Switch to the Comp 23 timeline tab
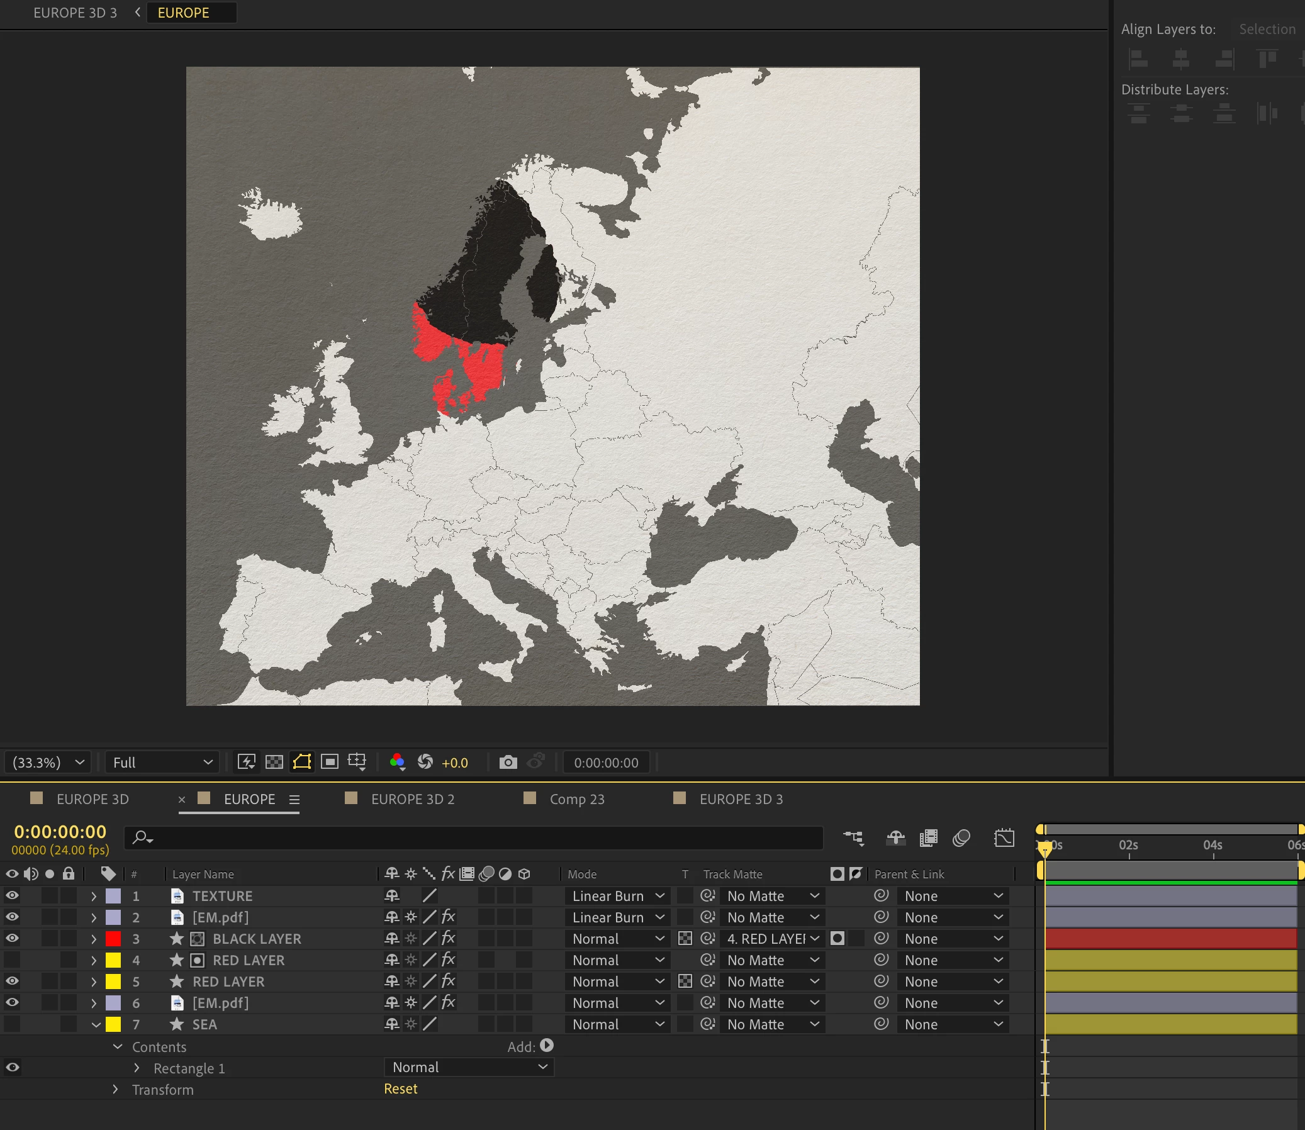 (576, 799)
